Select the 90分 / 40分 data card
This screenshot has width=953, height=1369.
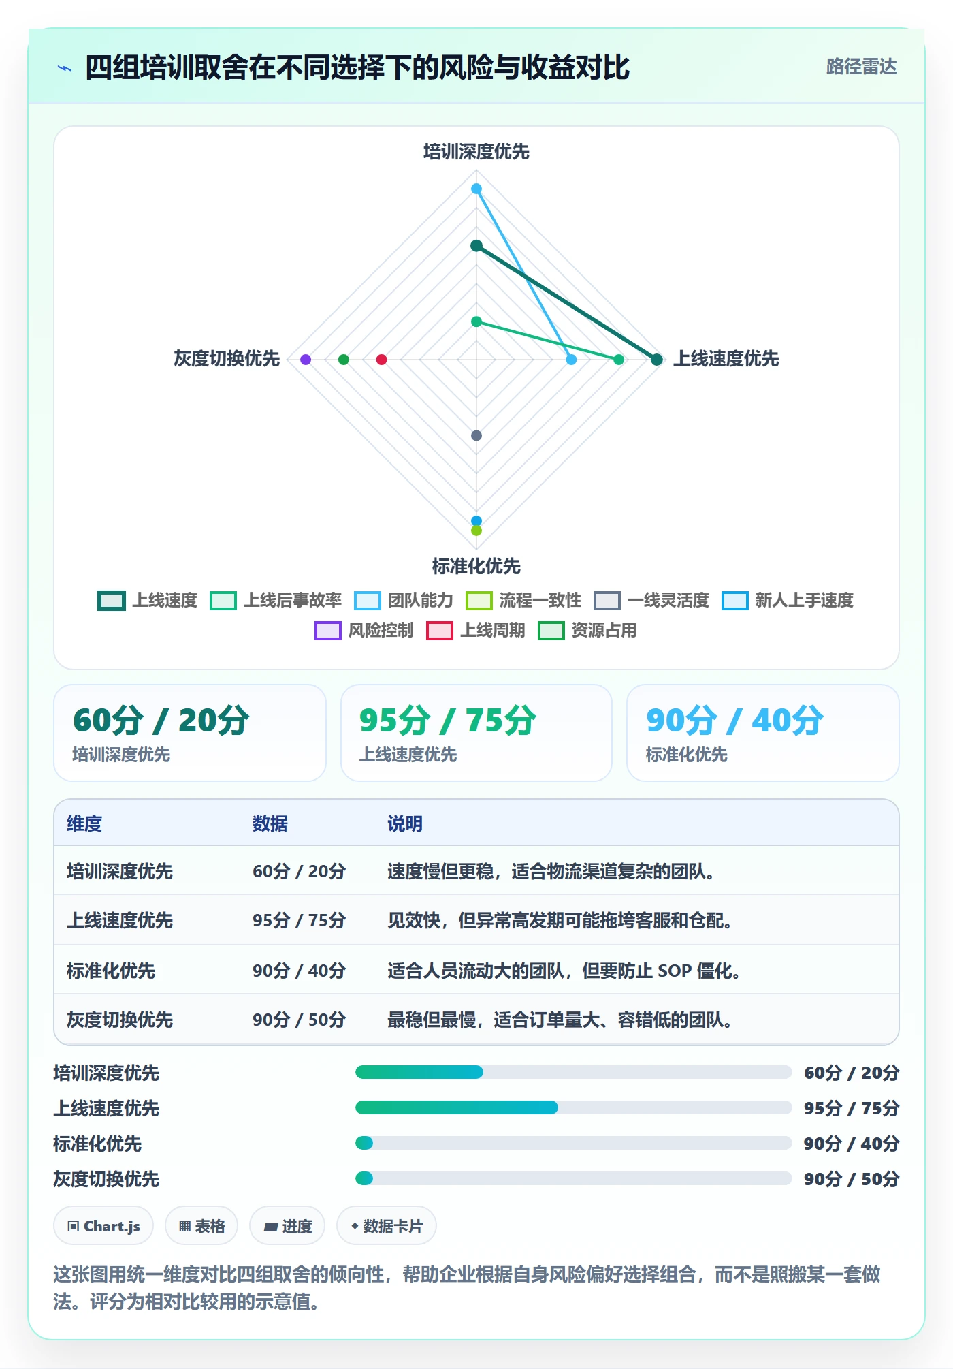click(x=763, y=733)
